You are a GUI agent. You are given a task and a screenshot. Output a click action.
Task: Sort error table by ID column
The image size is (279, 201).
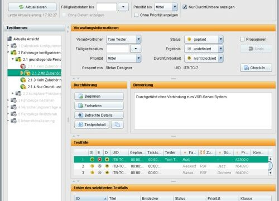click(x=91, y=198)
